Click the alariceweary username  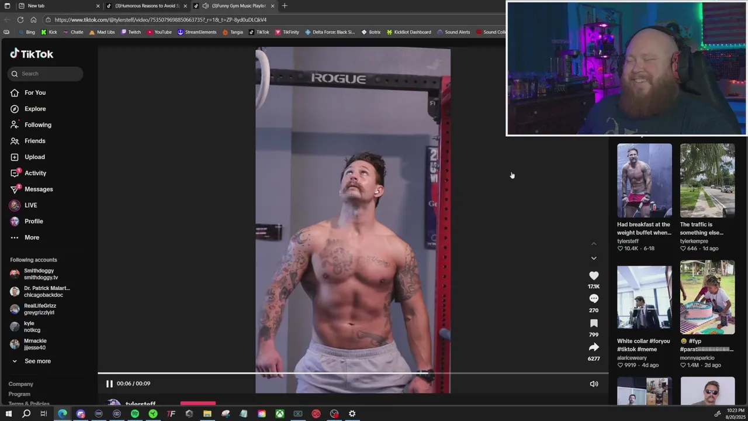coord(632,358)
